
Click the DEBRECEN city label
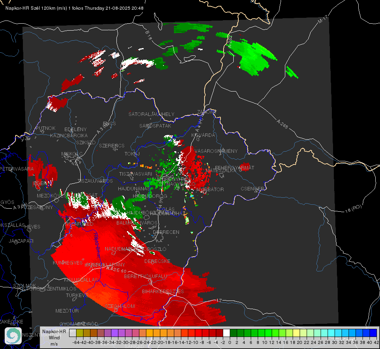166,232
